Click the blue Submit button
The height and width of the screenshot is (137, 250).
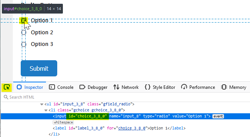click(x=39, y=68)
